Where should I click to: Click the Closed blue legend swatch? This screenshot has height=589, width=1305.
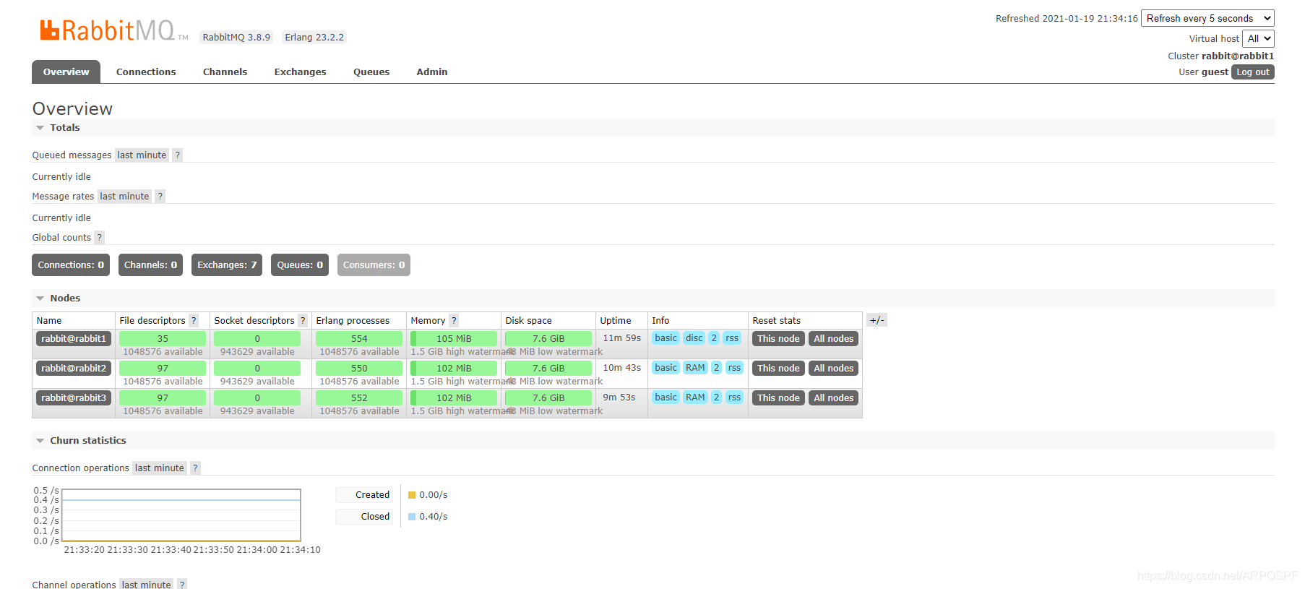click(412, 517)
